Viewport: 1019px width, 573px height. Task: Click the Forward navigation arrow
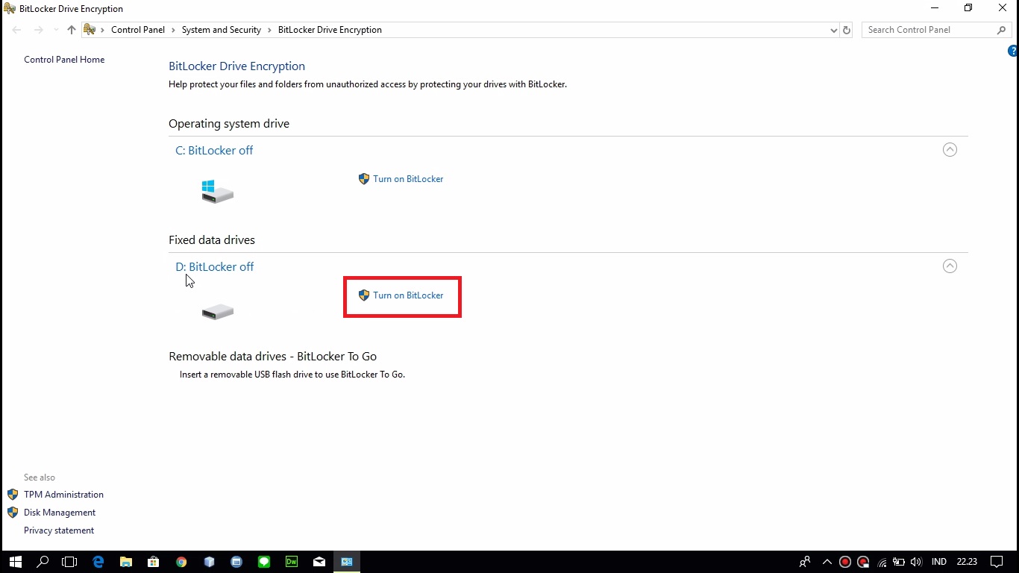[x=39, y=30]
